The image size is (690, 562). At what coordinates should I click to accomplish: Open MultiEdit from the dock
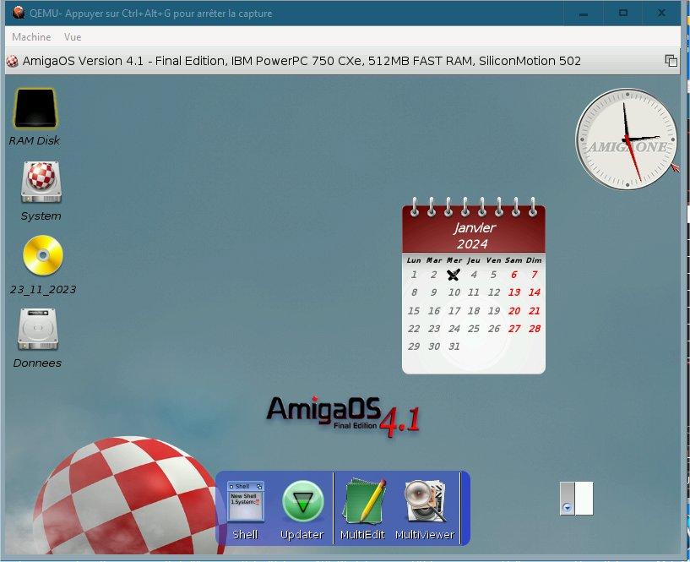coord(364,501)
